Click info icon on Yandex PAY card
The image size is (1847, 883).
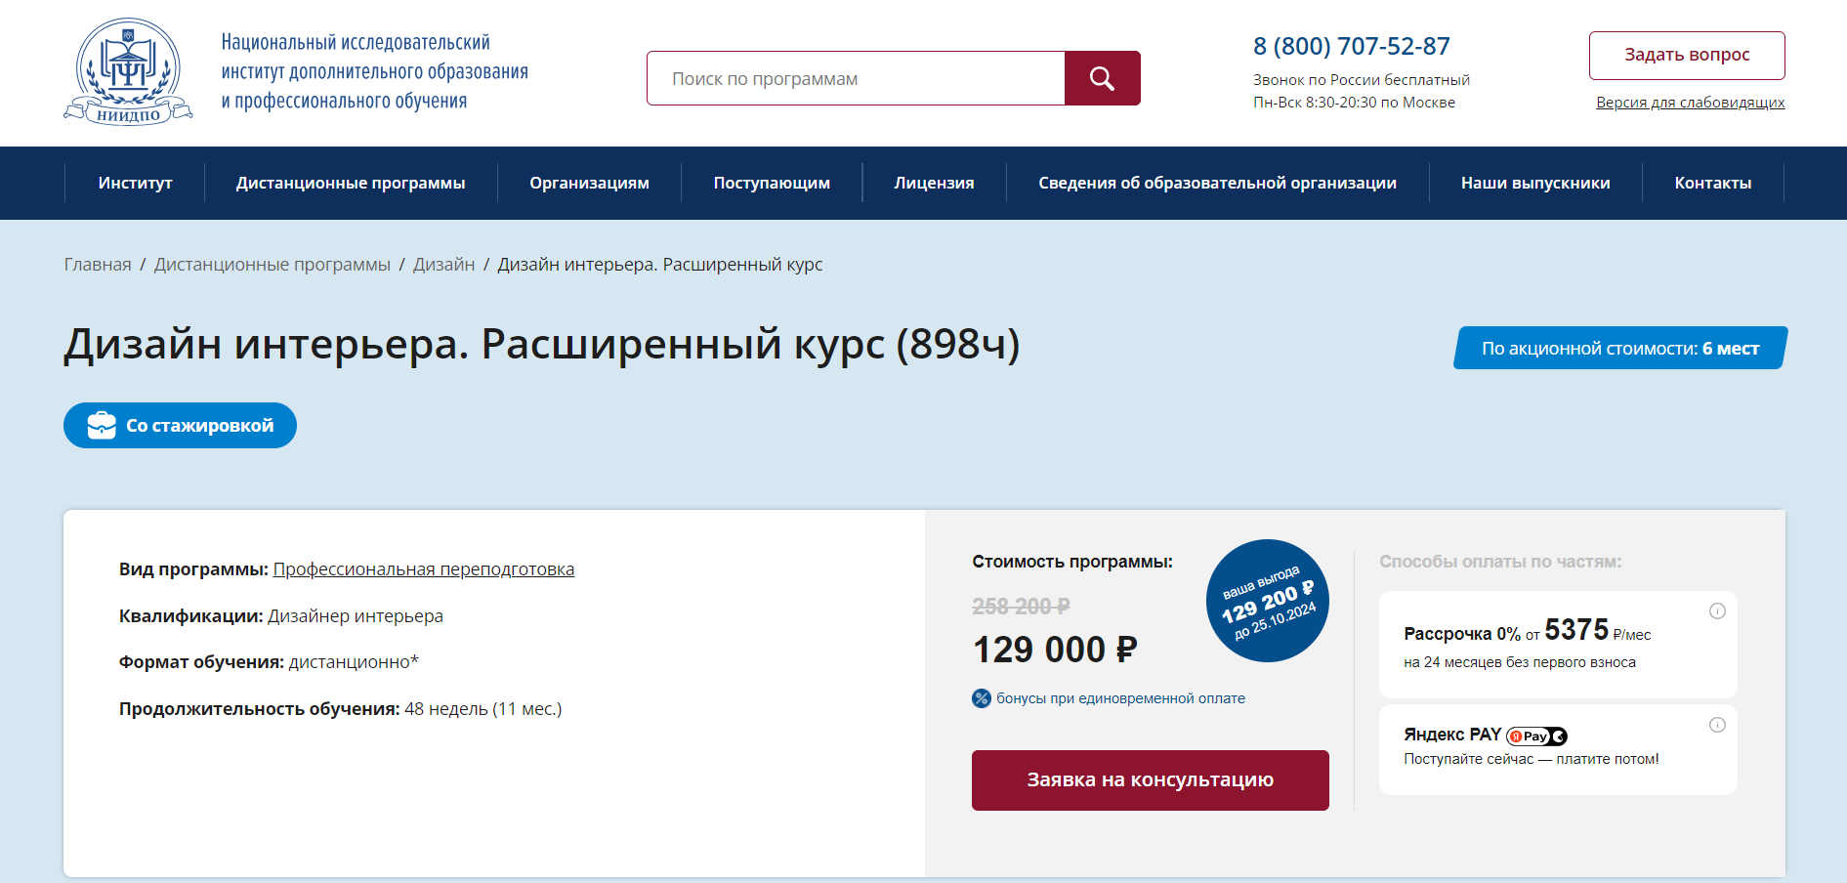click(x=1717, y=725)
